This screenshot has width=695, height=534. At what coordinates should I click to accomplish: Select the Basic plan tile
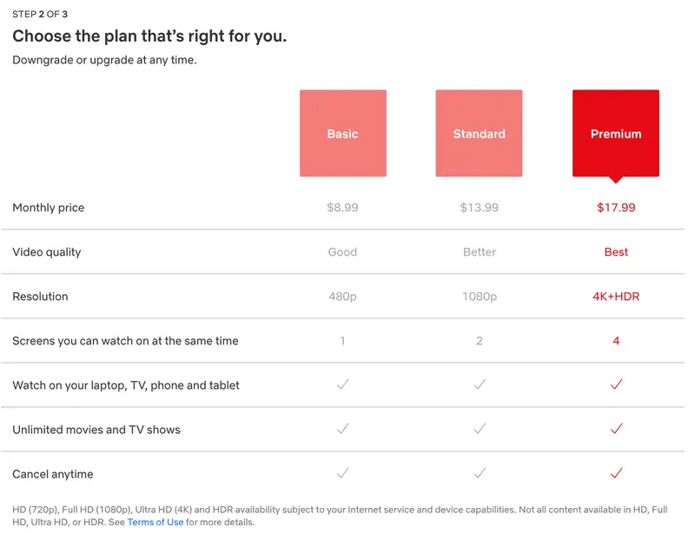click(343, 134)
